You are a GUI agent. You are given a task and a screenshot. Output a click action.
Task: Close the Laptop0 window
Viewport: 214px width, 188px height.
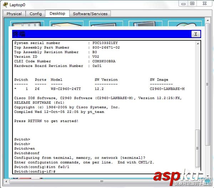tap(205, 4)
